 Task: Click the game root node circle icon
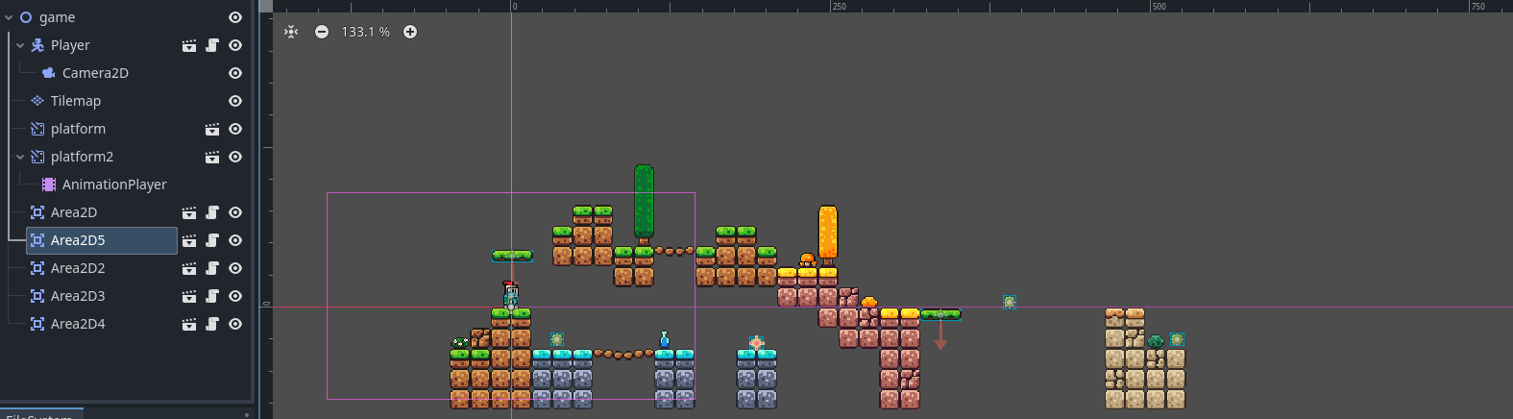(x=26, y=17)
